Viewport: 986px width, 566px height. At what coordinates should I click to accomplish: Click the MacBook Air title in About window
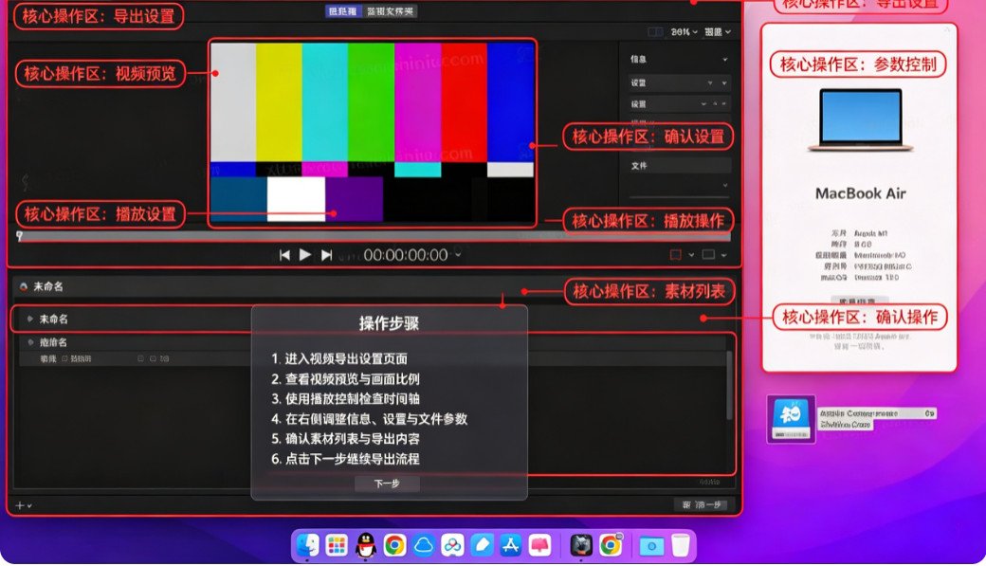point(860,193)
